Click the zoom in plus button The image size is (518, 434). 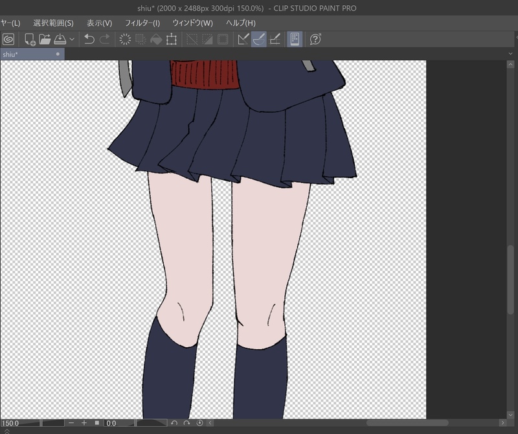(x=84, y=423)
